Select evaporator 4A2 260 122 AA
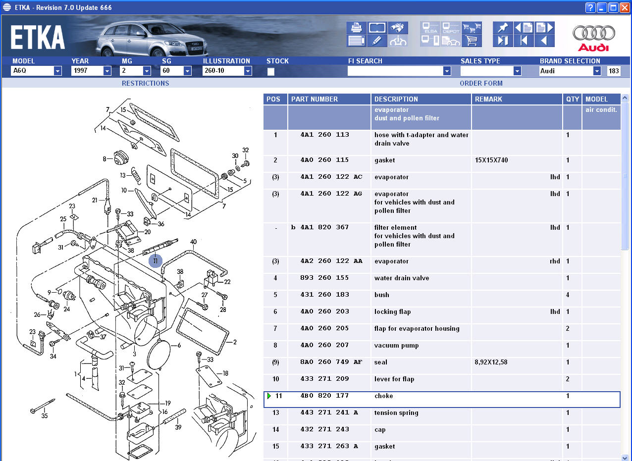The height and width of the screenshot is (461, 632). click(442, 265)
